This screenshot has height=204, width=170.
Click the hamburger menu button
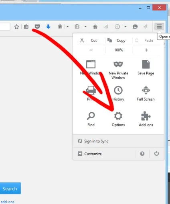pyautogui.click(x=159, y=26)
